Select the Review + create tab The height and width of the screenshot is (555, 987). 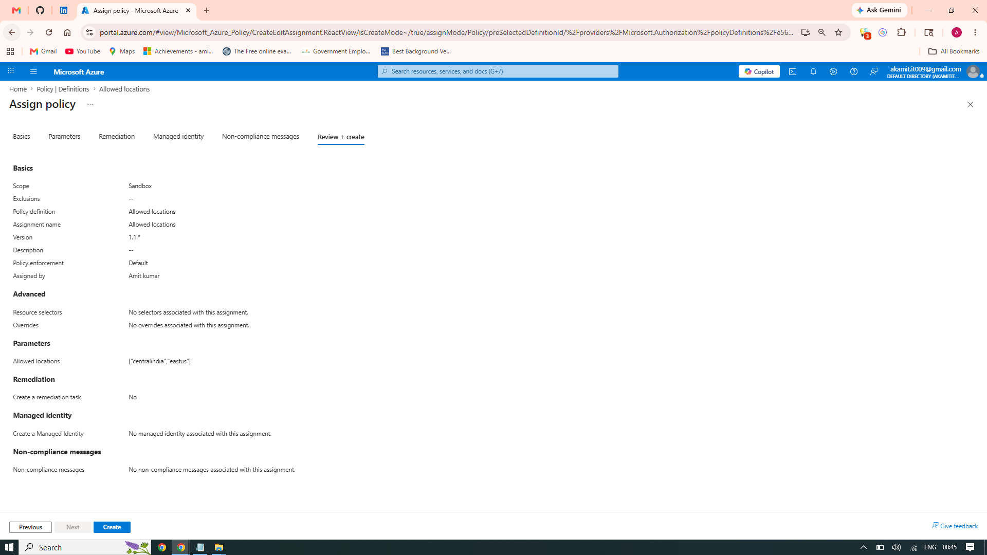point(341,137)
